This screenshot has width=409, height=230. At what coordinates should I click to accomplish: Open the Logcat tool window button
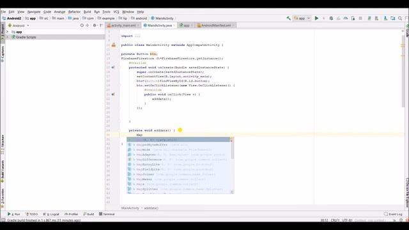pyautogui.click(x=51, y=214)
